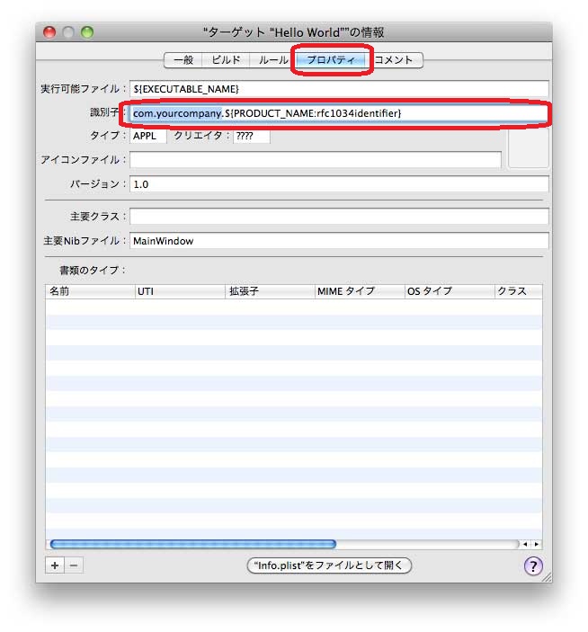
Task: Click the horizontal scrollbar thumb in table
Action: tap(192, 544)
